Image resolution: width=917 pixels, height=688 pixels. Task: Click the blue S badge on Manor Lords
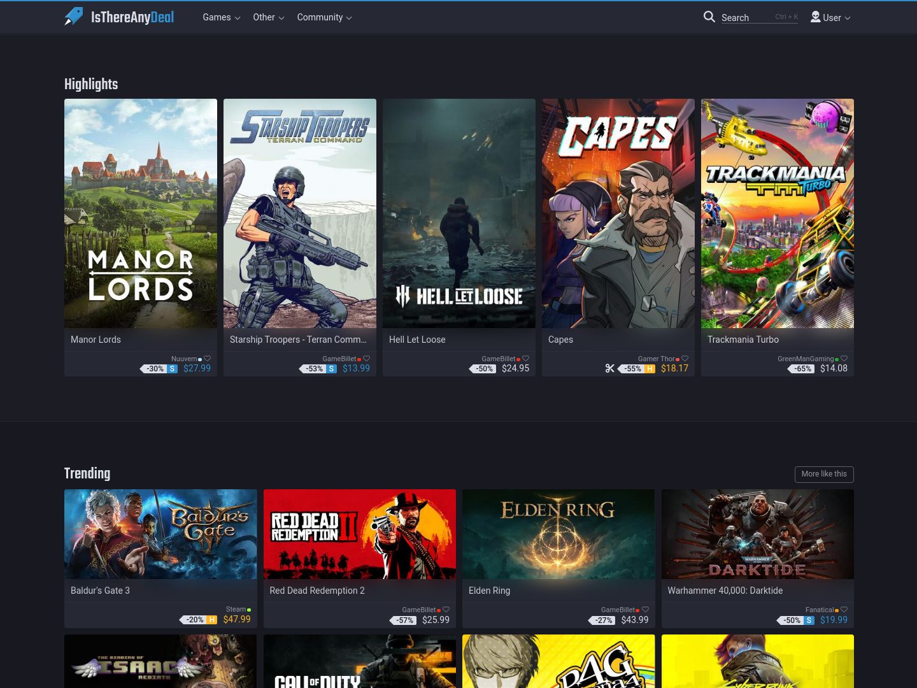[x=172, y=368]
